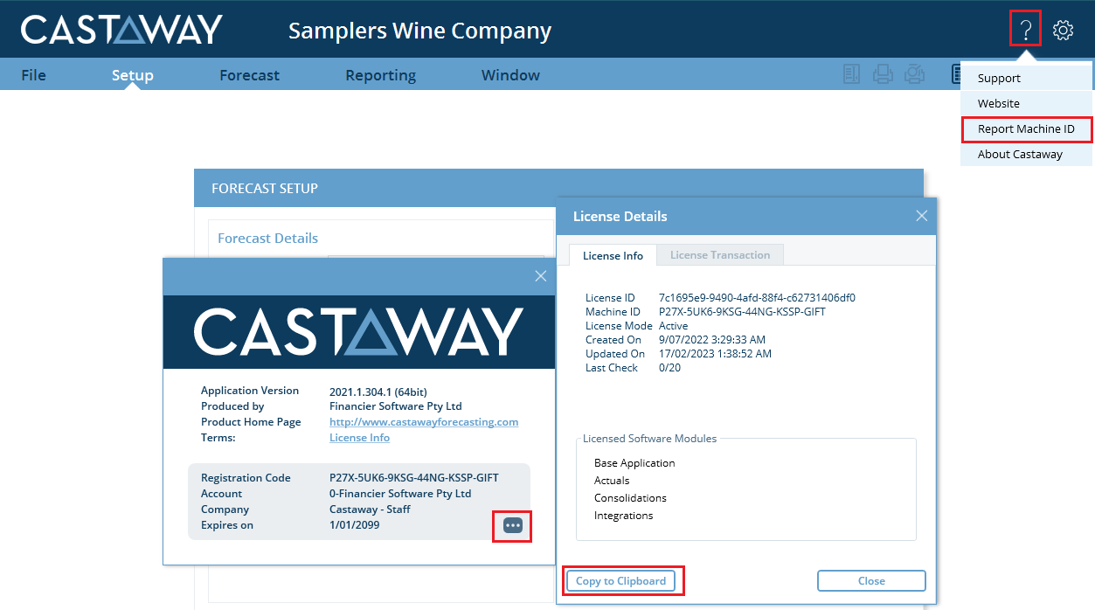Select About Castaway menu entry
The width and height of the screenshot is (1095, 610).
(x=1020, y=154)
